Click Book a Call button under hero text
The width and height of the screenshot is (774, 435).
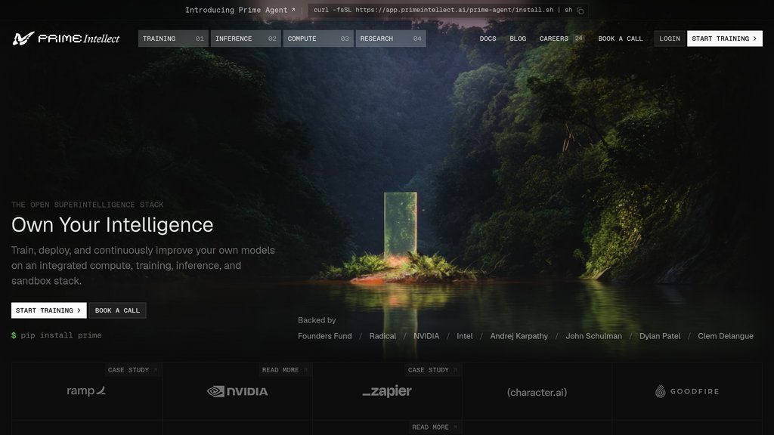[117, 310]
